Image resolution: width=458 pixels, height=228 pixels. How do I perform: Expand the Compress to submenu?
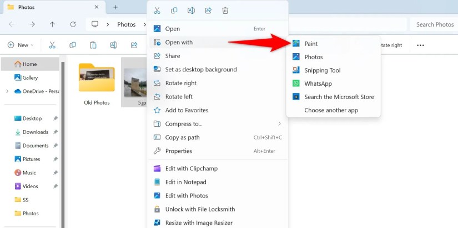click(x=218, y=124)
